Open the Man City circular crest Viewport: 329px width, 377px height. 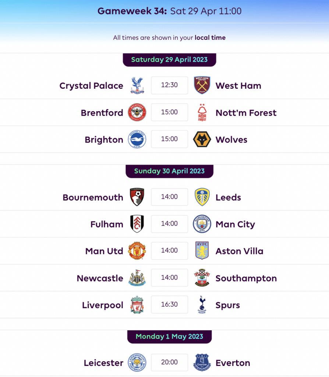click(202, 224)
